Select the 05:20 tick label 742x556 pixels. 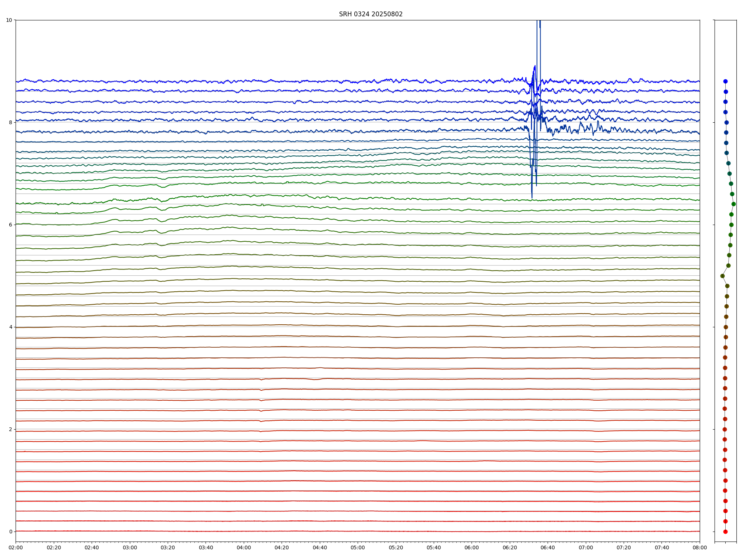pos(396,547)
